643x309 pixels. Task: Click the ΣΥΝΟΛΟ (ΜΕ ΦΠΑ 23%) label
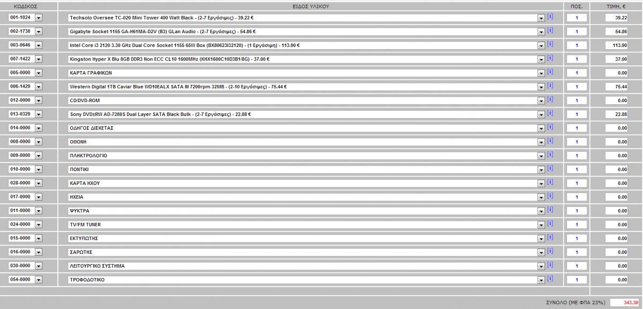point(575,303)
